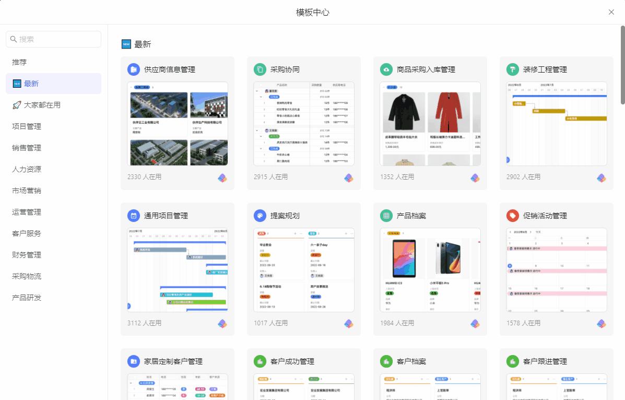Click the grid icon on 产品档案 card

pos(386,215)
